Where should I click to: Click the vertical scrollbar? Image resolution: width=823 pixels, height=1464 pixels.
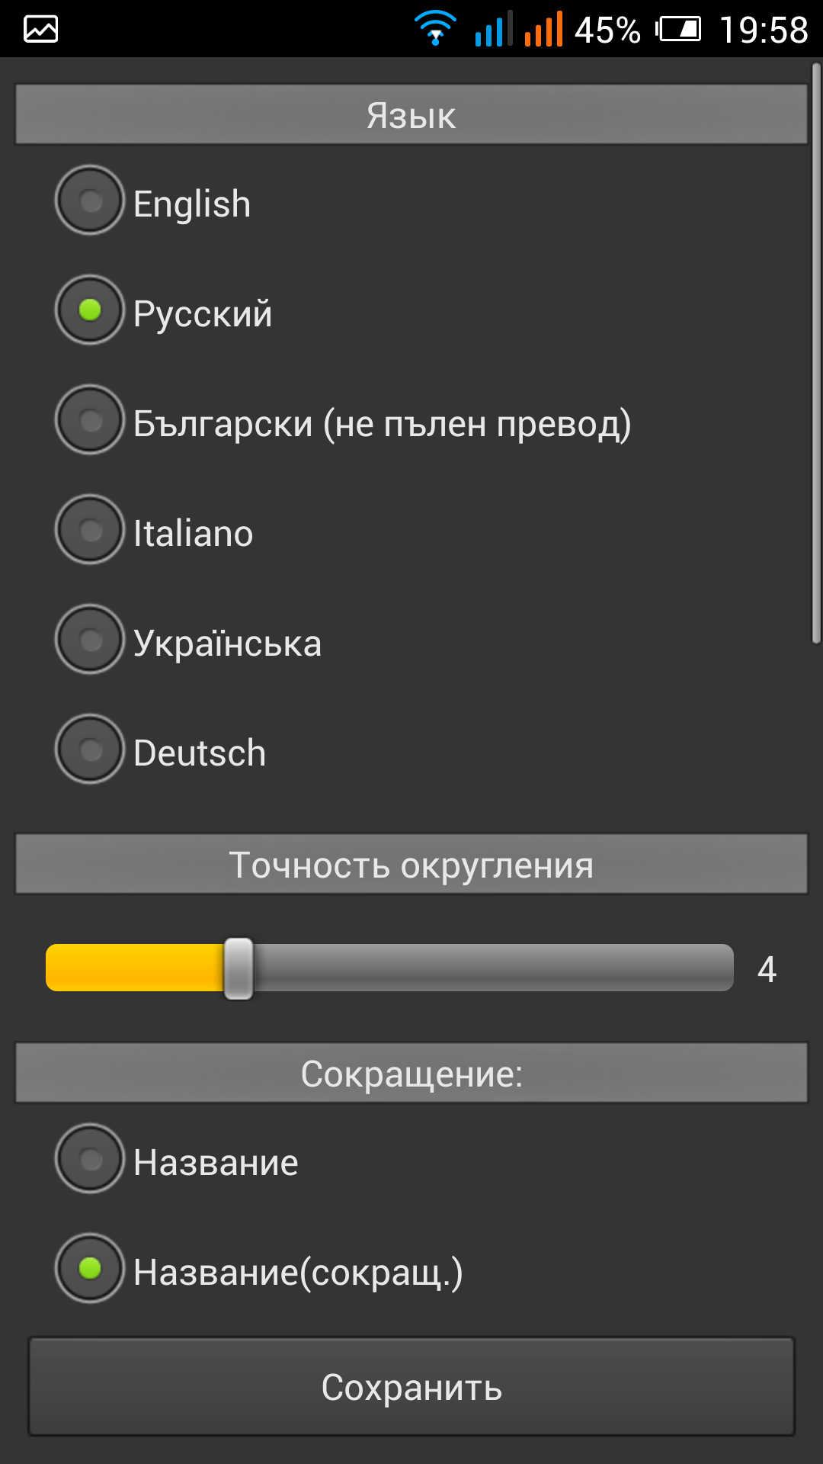pos(816,355)
